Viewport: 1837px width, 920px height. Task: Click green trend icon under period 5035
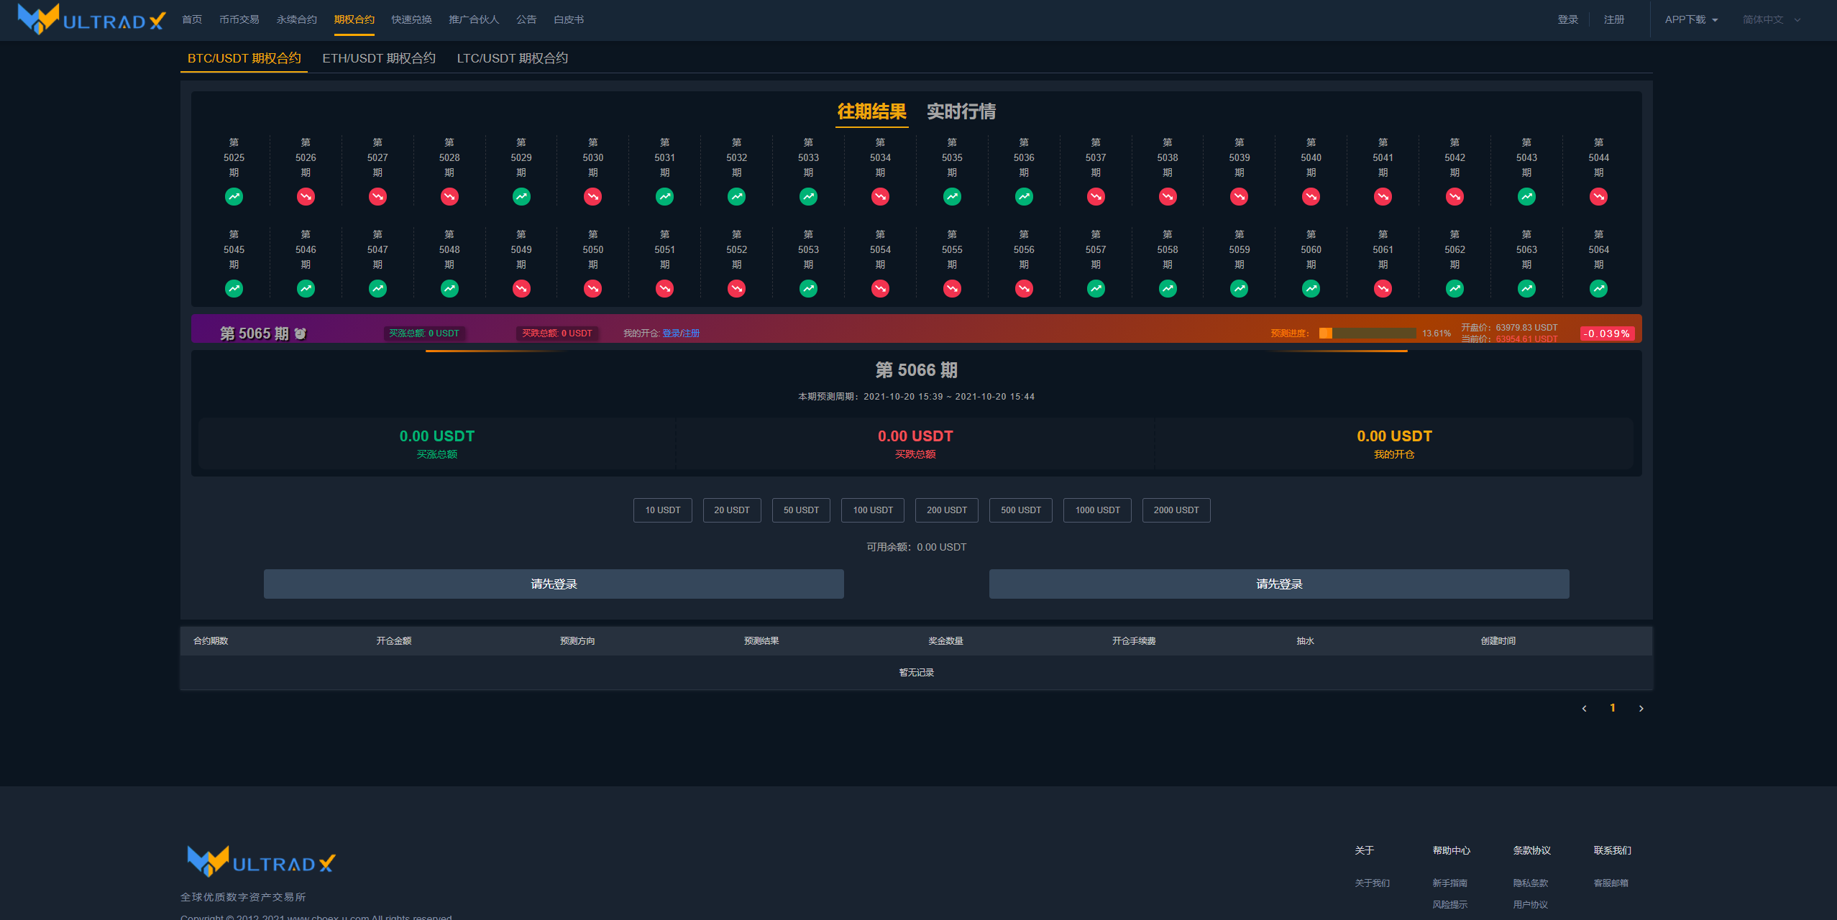click(952, 196)
